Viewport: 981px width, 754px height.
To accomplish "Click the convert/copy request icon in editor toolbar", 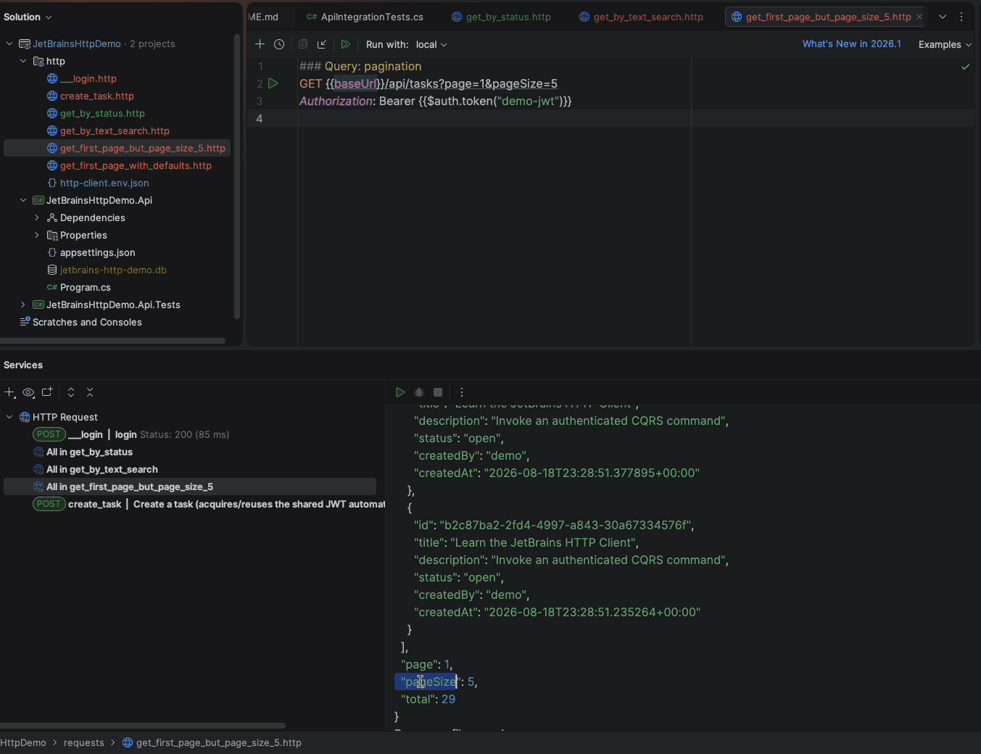I will click(x=303, y=44).
